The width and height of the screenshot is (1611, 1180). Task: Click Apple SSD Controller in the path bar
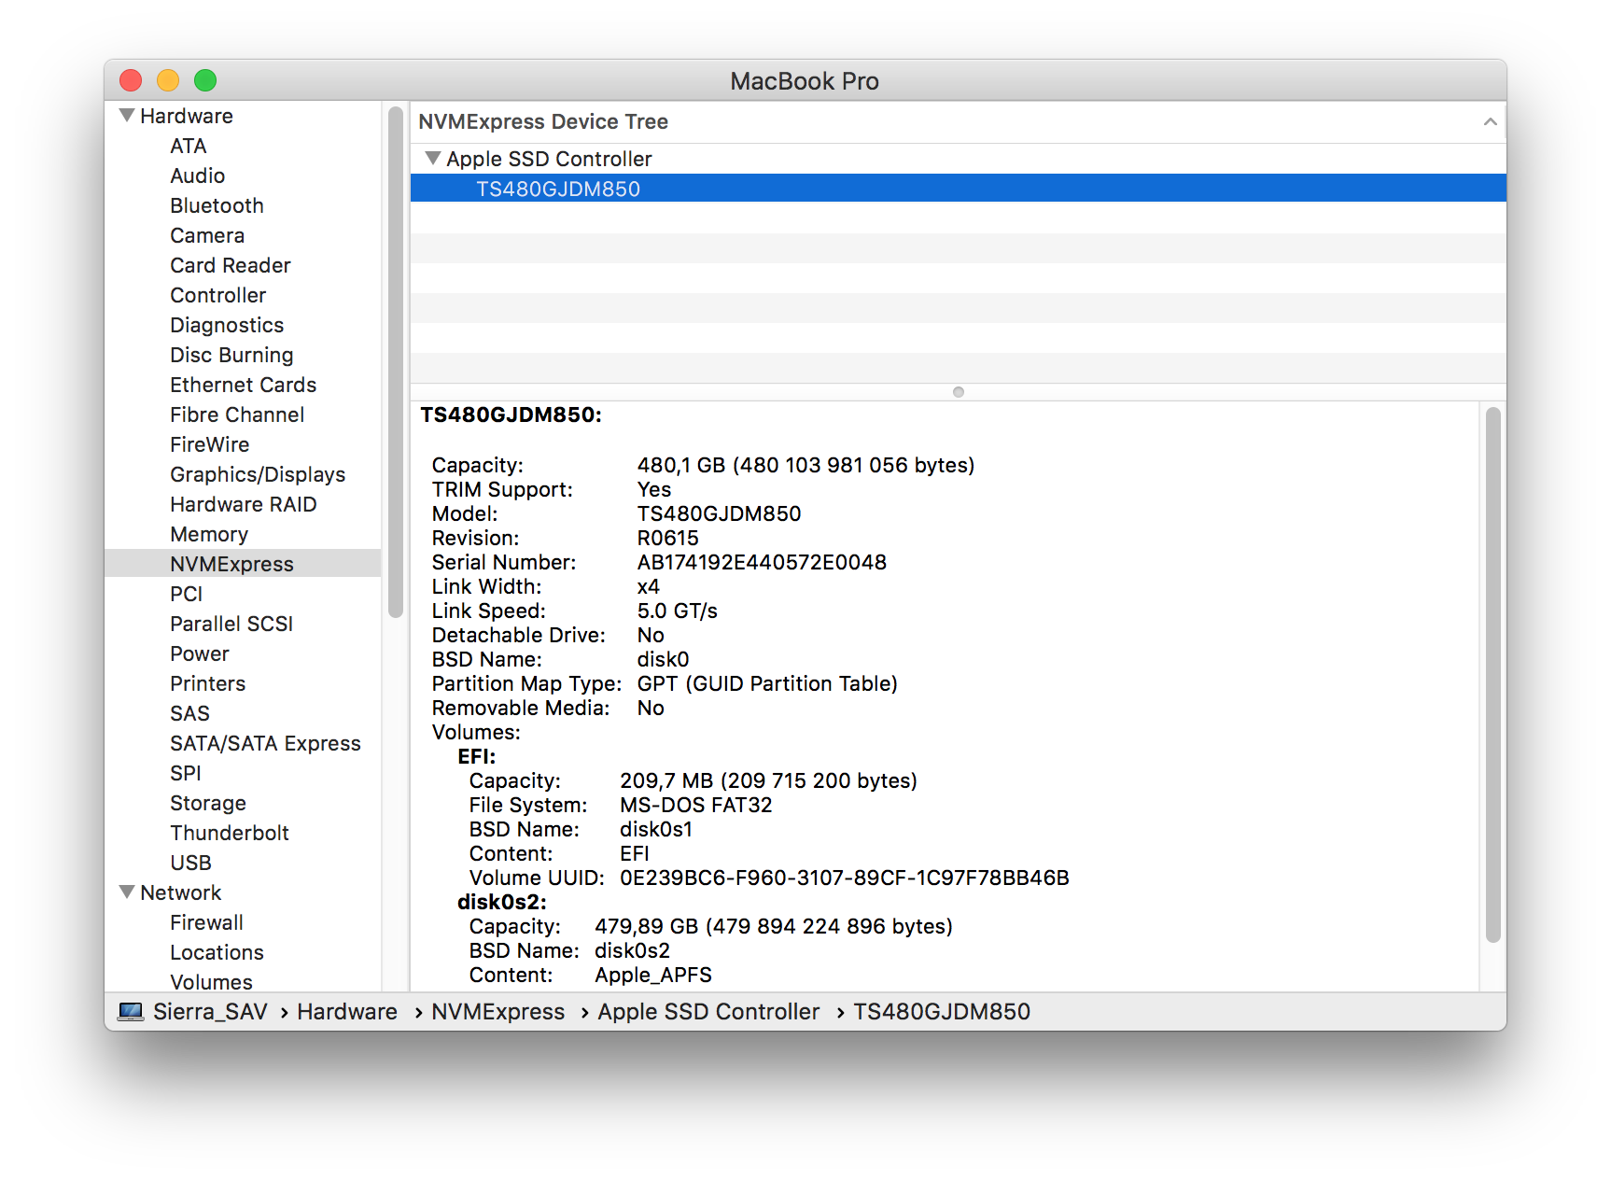tap(708, 1012)
